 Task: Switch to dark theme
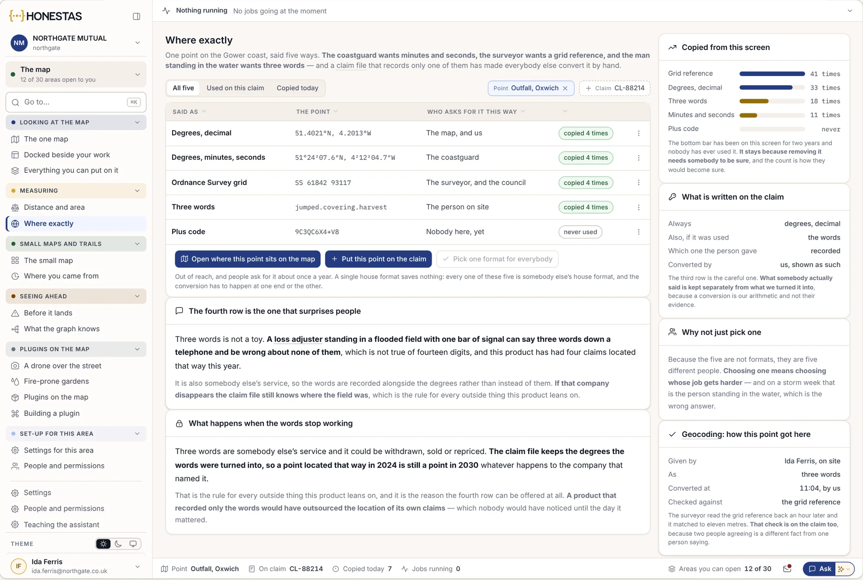click(118, 544)
